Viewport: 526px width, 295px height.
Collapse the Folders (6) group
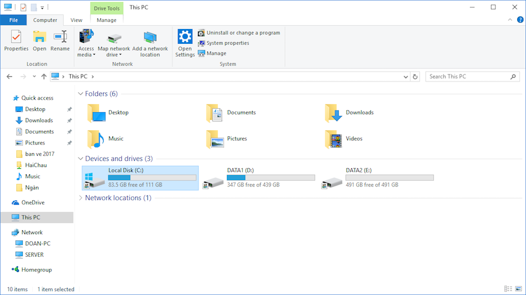[x=81, y=94]
